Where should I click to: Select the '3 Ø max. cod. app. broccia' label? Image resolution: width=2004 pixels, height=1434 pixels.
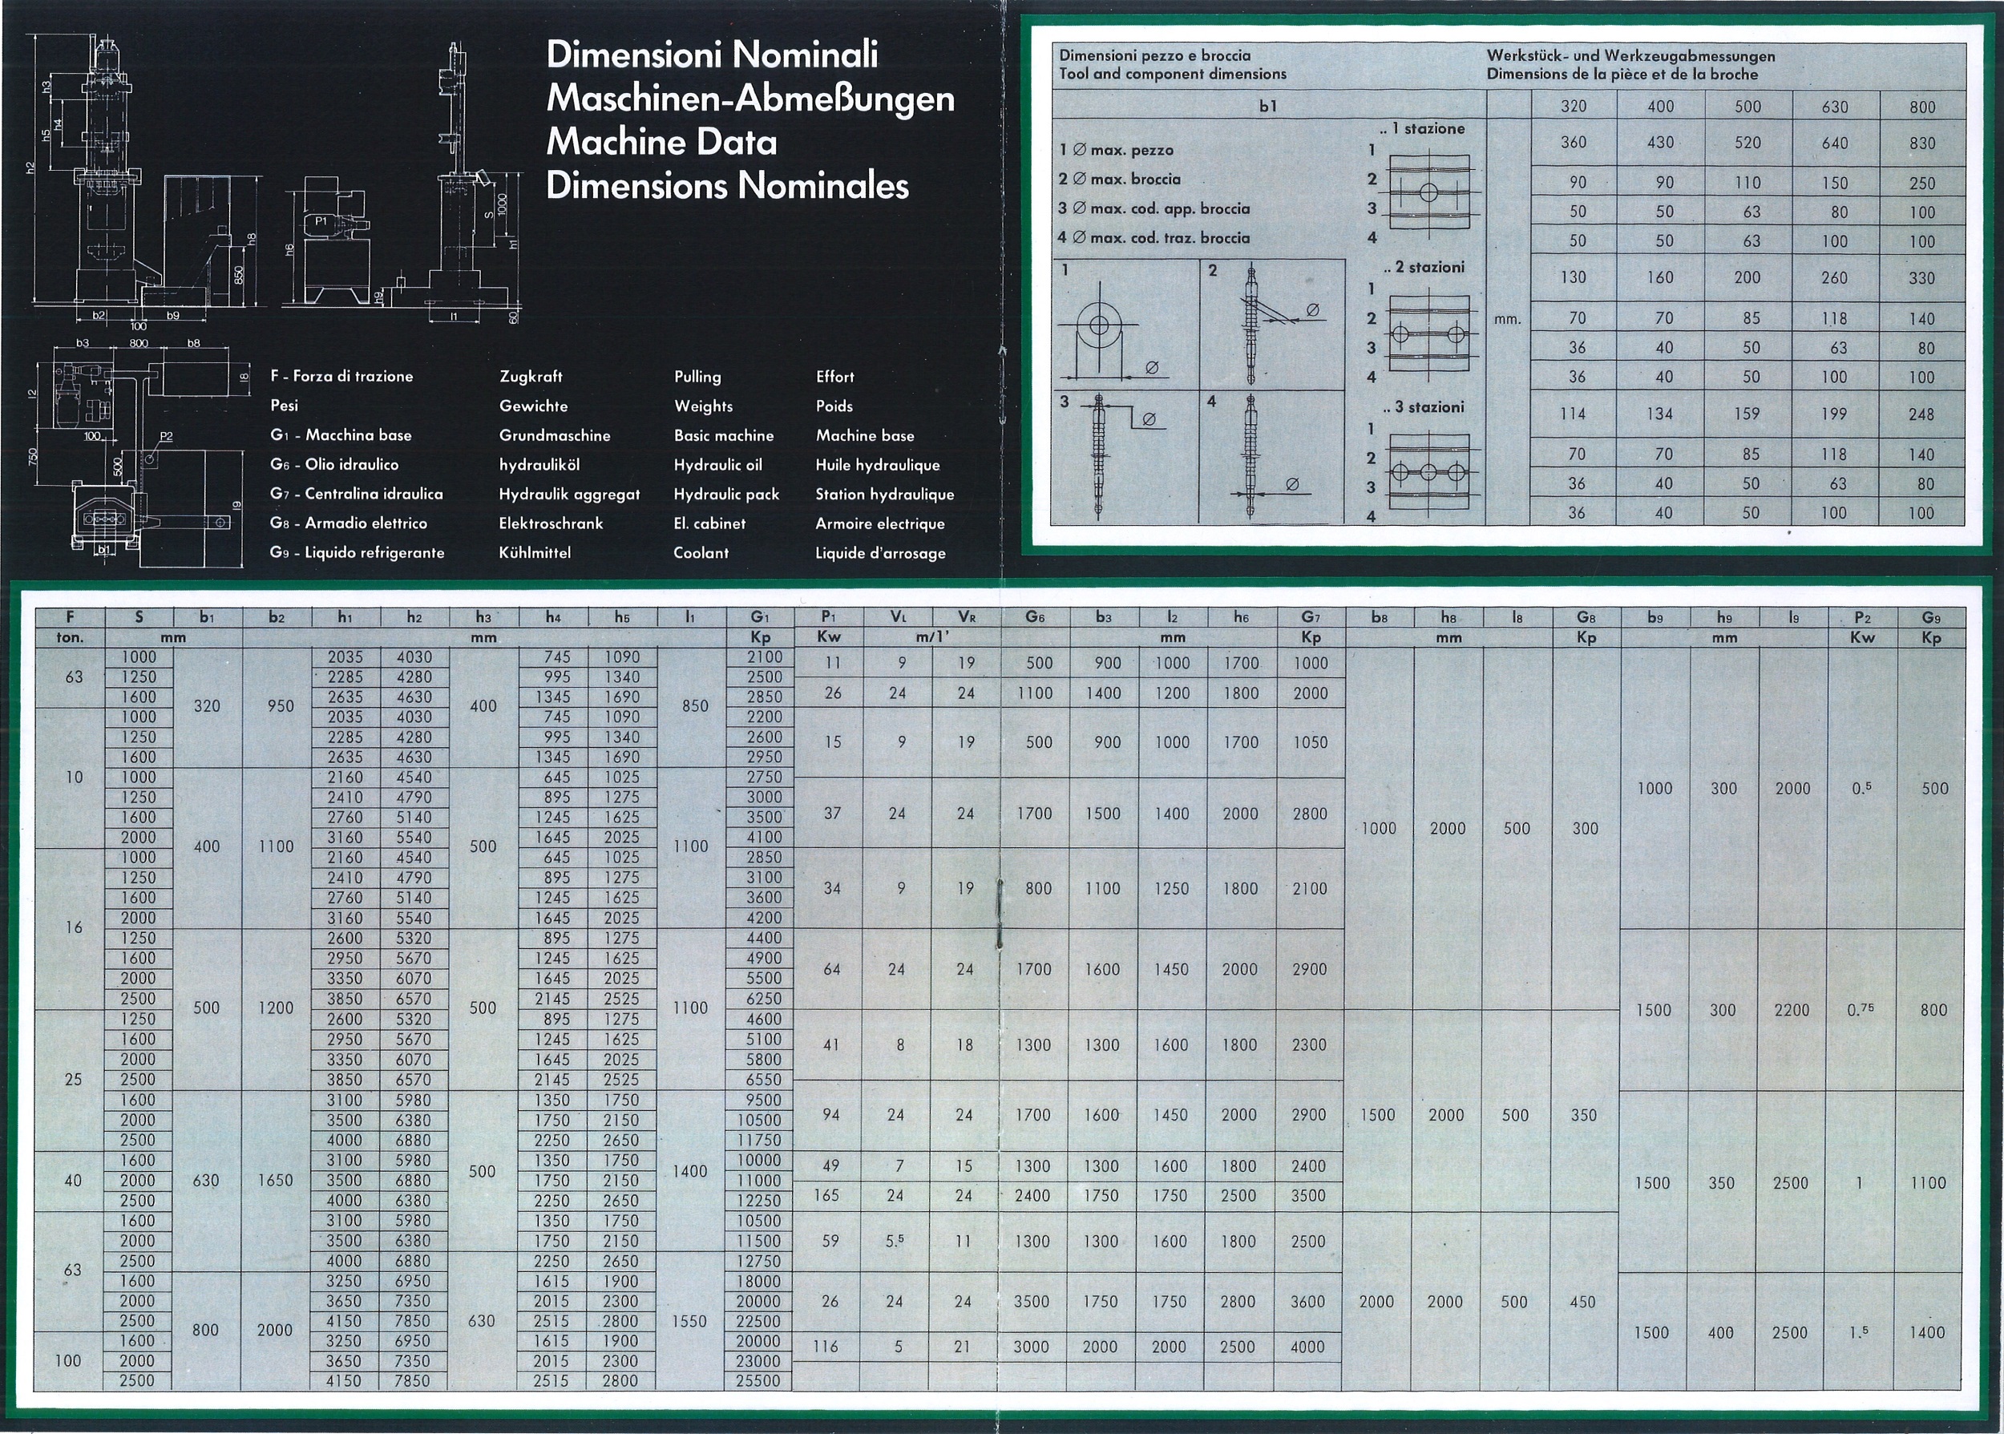pyautogui.click(x=1154, y=208)
